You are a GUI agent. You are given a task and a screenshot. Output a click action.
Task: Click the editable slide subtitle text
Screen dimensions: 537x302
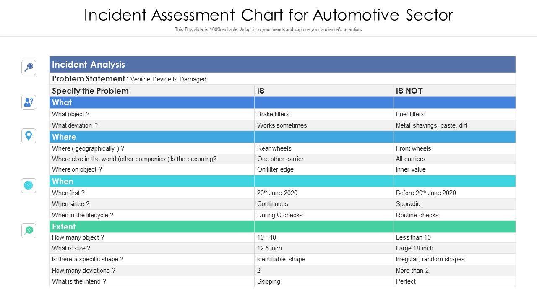[x=268, y=29]
